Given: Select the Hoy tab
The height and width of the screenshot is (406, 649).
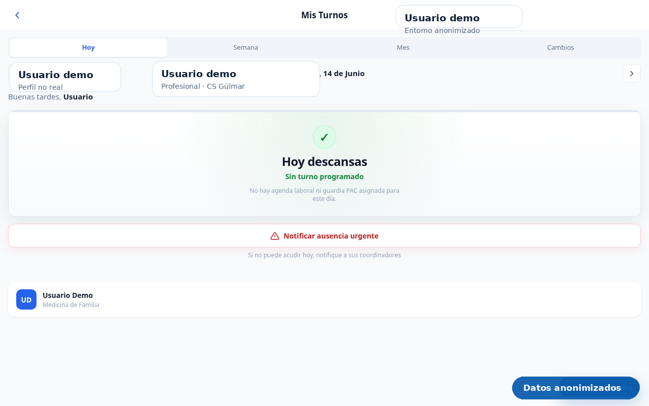Looking at the screenshot, I should tap(88, 48).
